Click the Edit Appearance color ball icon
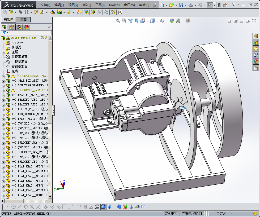The width and height of the screenshot is (260, 217). pyautogui.click(x=172, y=21)
